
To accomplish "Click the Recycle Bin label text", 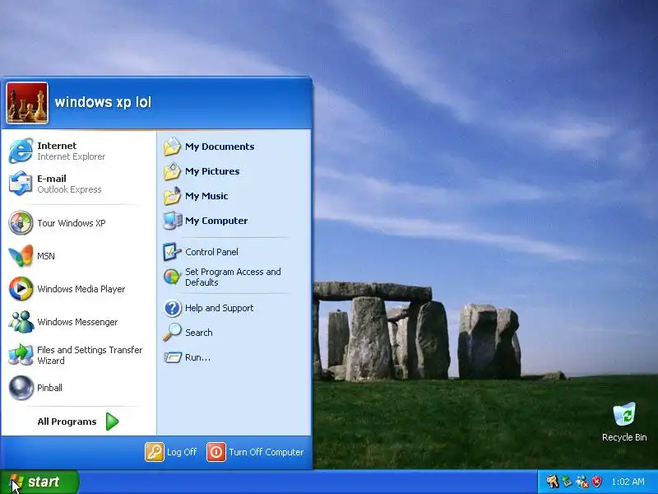I will tap(624, 437).
